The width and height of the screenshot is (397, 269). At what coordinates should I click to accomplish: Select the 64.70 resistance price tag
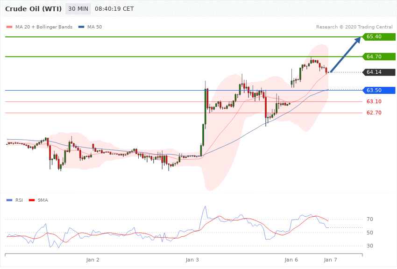(x=379, y=57)
